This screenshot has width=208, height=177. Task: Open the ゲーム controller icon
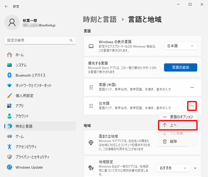point(10,136)
